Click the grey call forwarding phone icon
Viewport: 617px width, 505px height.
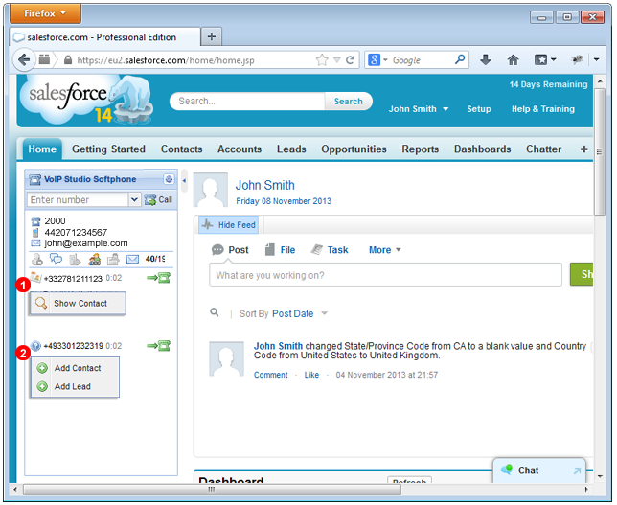[x=75, y=260]
